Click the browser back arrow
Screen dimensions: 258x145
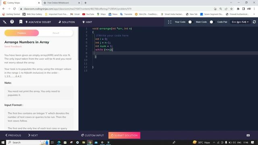[x=4, y=9]
